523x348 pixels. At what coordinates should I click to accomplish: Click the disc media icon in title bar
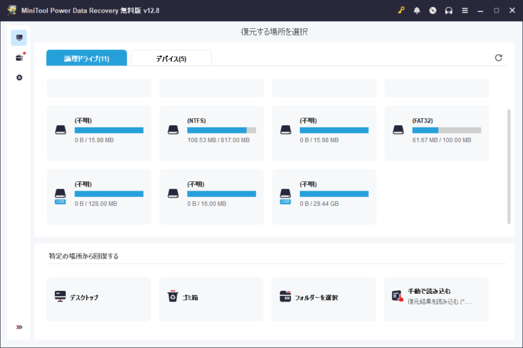tap(432, 11)
